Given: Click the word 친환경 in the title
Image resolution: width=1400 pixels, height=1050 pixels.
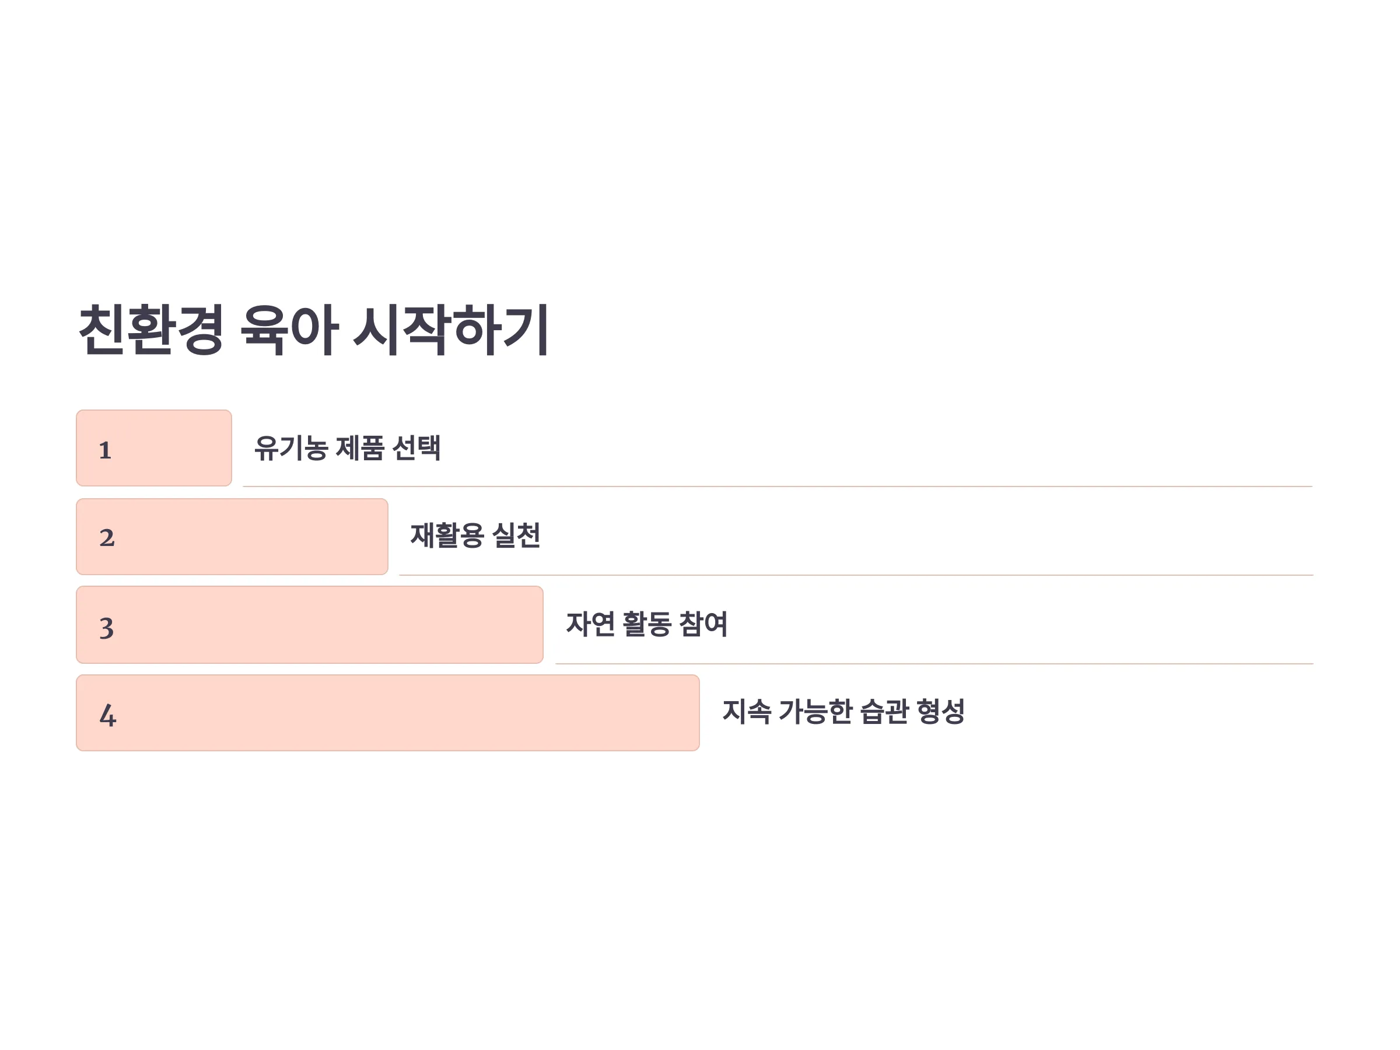Looking at the screenshot, I should 151,330.
